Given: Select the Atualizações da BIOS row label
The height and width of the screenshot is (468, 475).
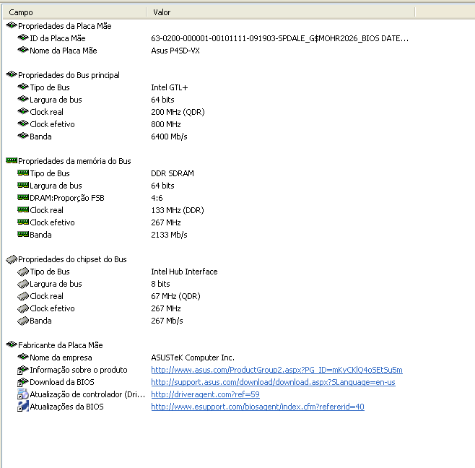Looking at the screenshot, I should 66,407.
